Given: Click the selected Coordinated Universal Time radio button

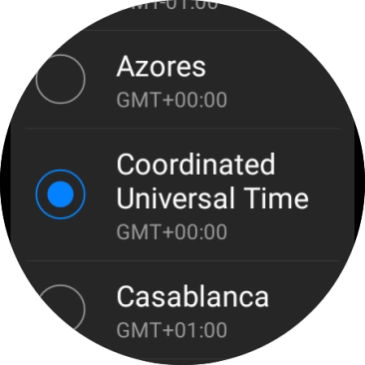Looking at the screenshot, I should [61, 194].
